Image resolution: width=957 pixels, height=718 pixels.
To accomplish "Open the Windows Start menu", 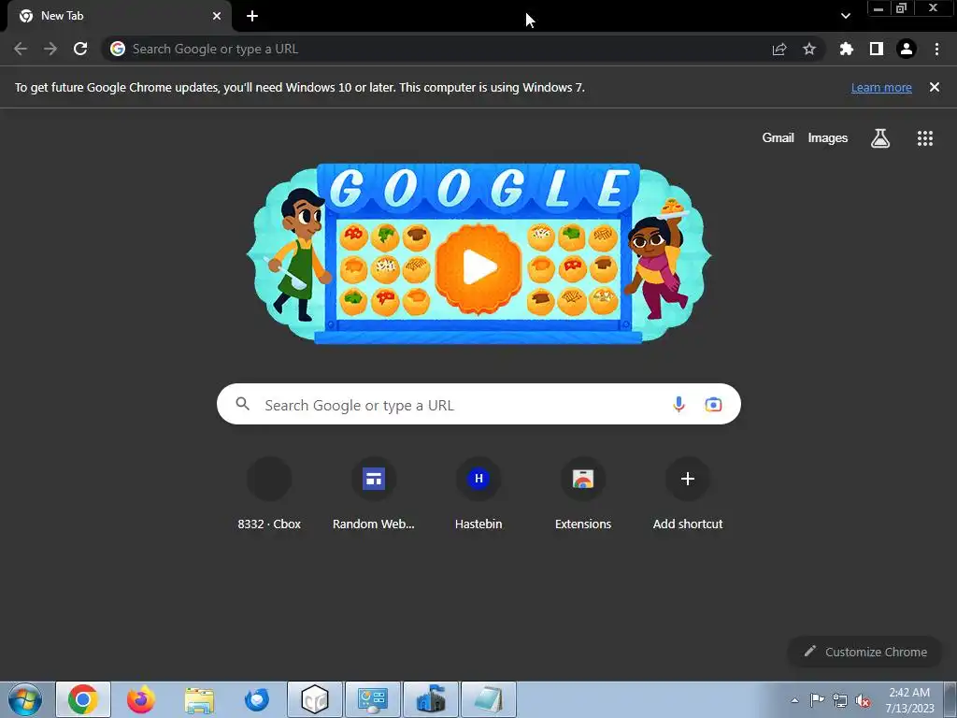I will click(x=25, y=699).
